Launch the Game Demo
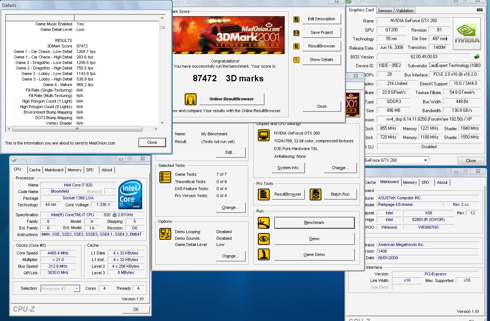490x321 pixels. coord(314,255)
